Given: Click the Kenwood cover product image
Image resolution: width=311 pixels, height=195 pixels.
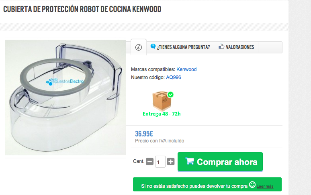Looking at the screenshot, I should pyautogui.click(x=65, y=97).
